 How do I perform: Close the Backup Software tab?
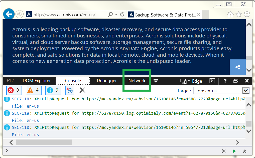click(x=199, y=14)
